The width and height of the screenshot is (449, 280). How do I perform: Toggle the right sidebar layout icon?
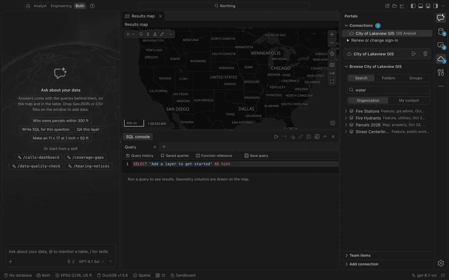coord(436,6)
